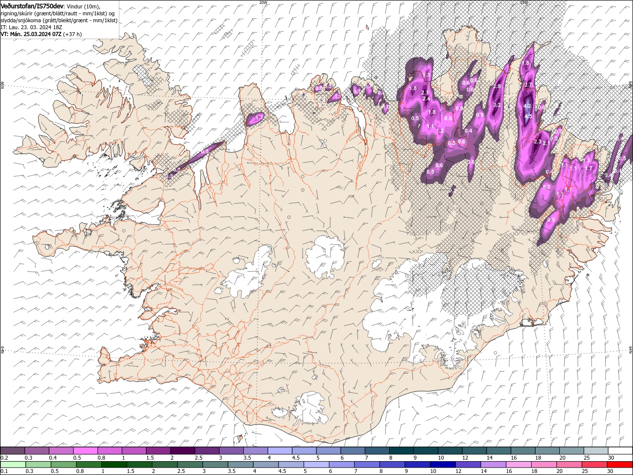Pick upper snow scale swatch from 0.3 to 0.4

tap(37, 451)
